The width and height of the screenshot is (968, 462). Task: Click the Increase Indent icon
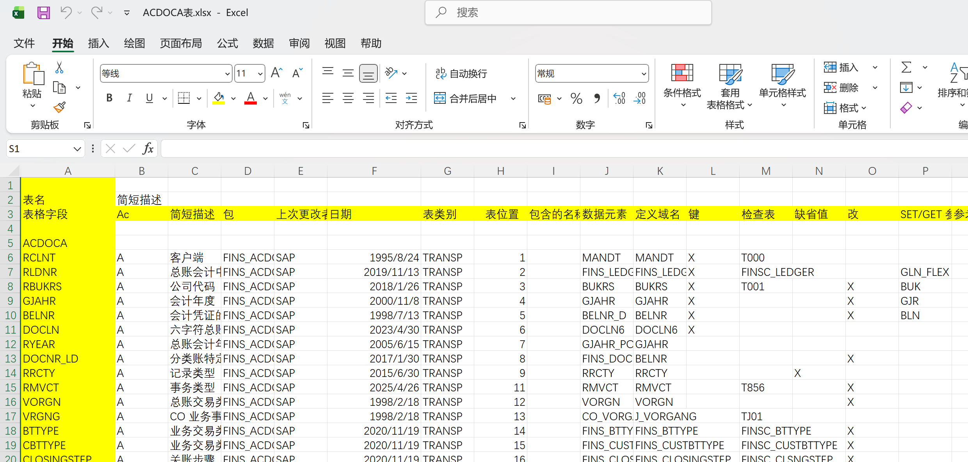coord(411,98)
